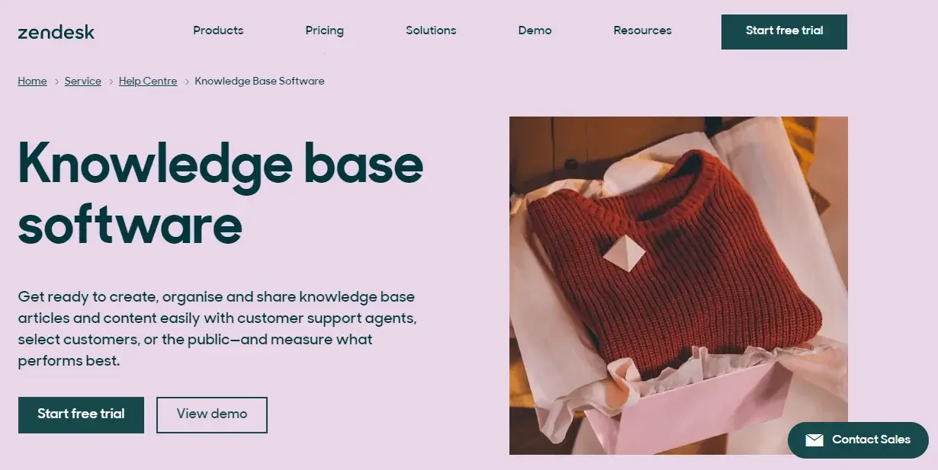Select View demo
This screenshot has width=938, height=470.
[x=212, y=414]
